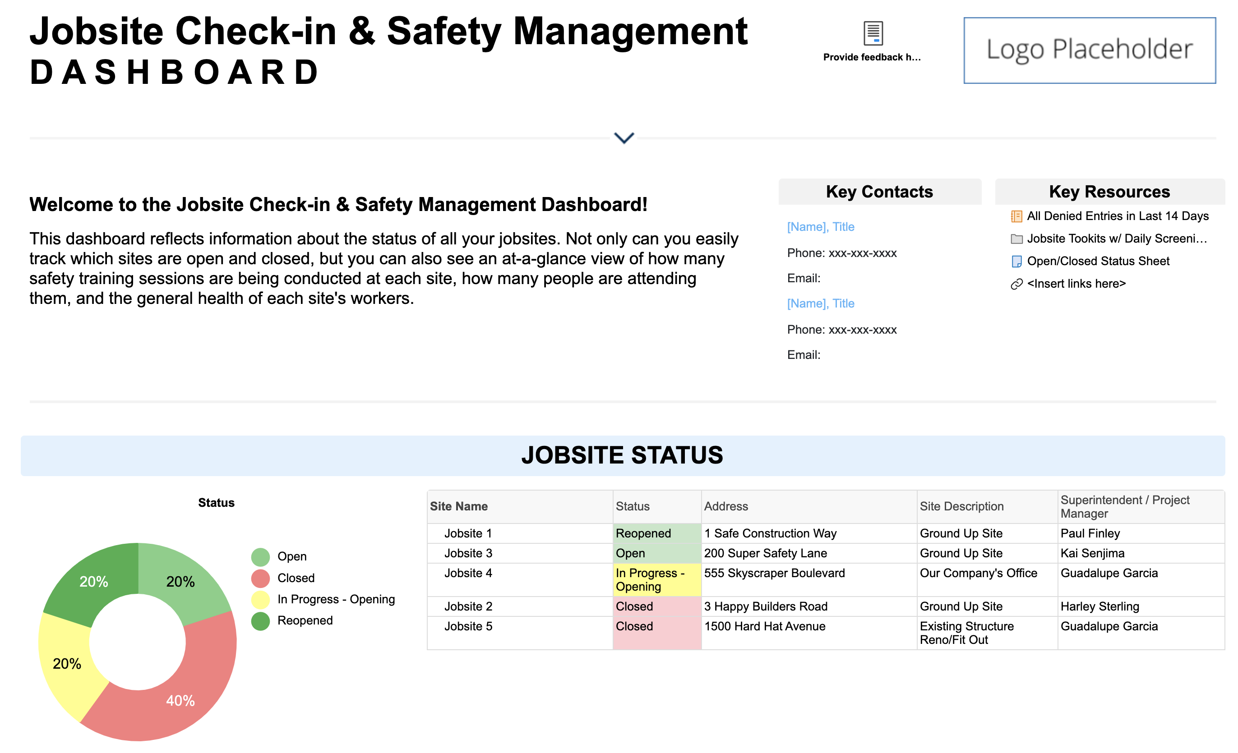Collapse the header section using the chevron
Screen dimensions: 1238x753
(x=624, y=138)
